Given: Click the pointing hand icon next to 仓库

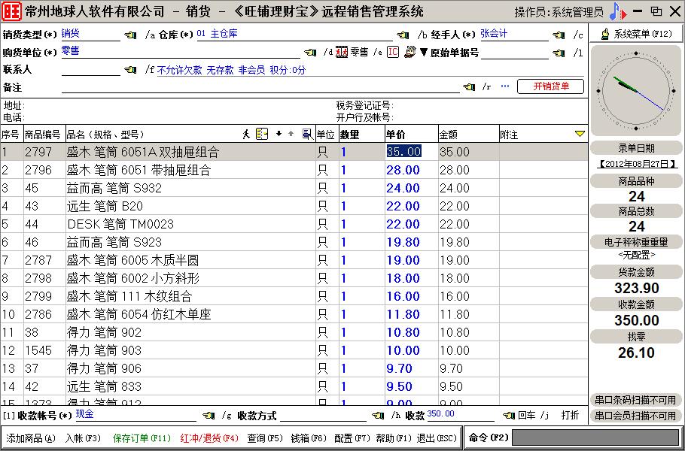Looking at the screenshot, I should 403,35.
